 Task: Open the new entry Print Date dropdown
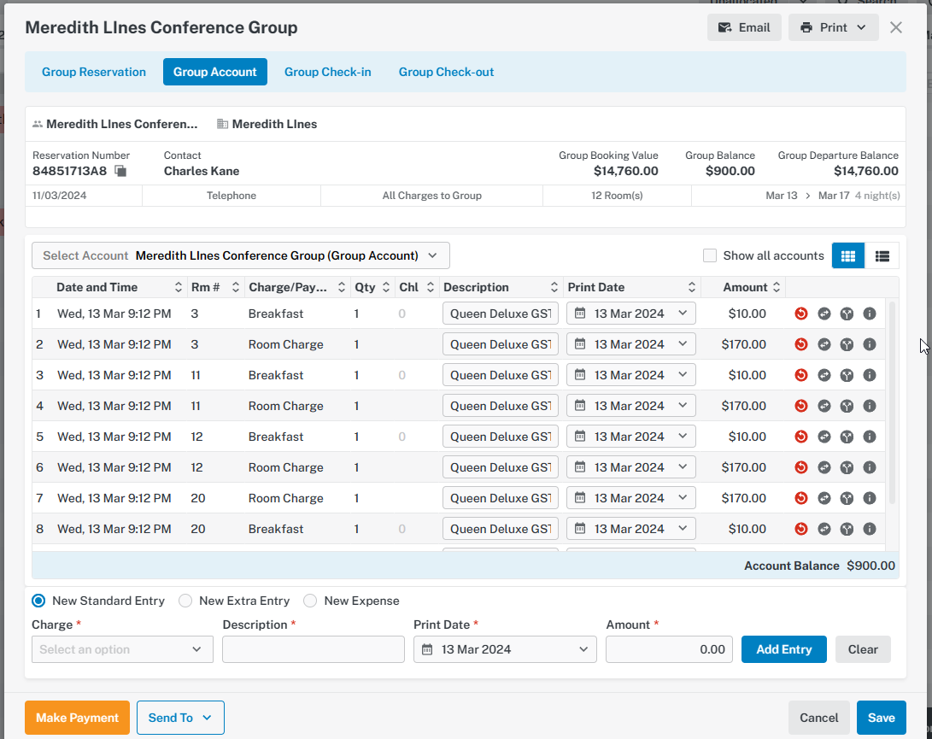pyautogui.click(x=505, y=650)
